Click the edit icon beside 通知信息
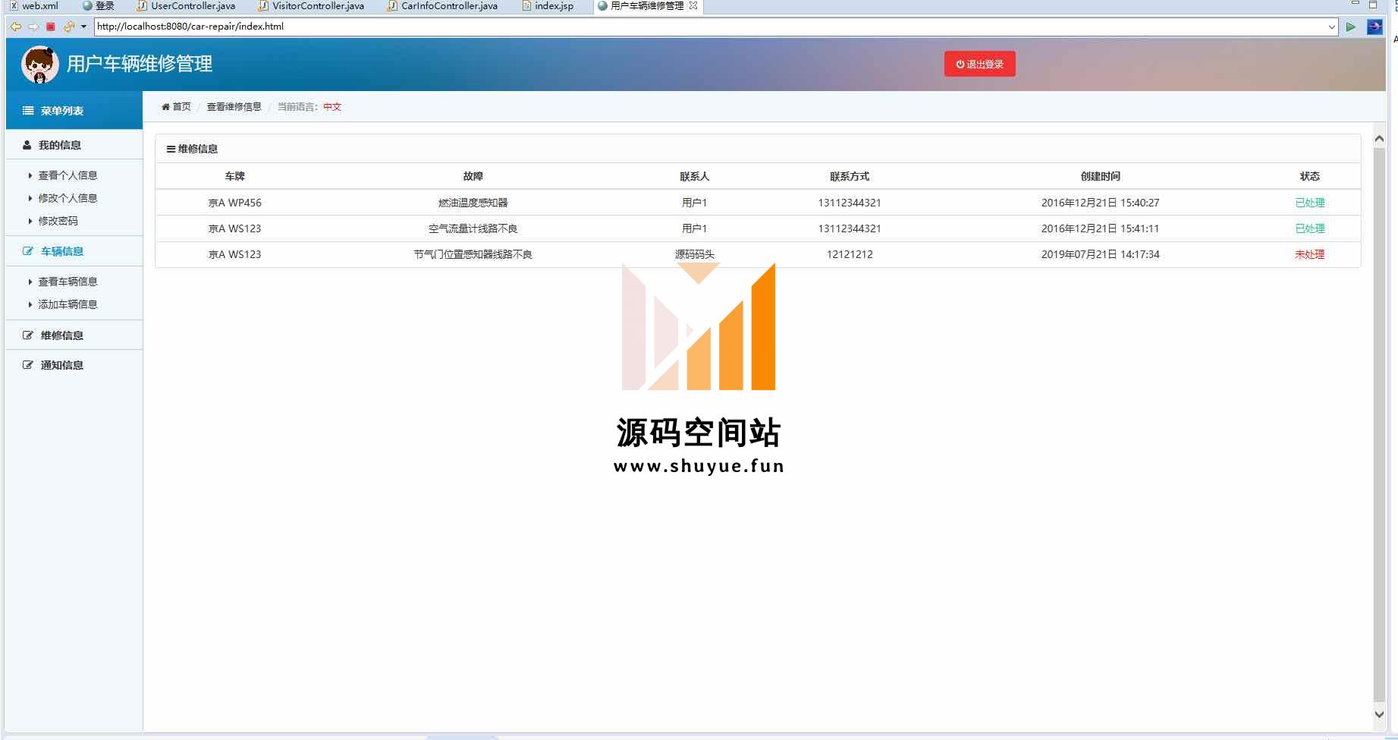Image resolution: width=1398 pixels, height=740 pixels. tap(28, 365)
